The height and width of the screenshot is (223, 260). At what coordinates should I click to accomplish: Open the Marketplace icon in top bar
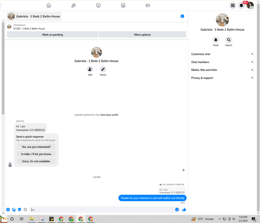(x=123, y=6)
